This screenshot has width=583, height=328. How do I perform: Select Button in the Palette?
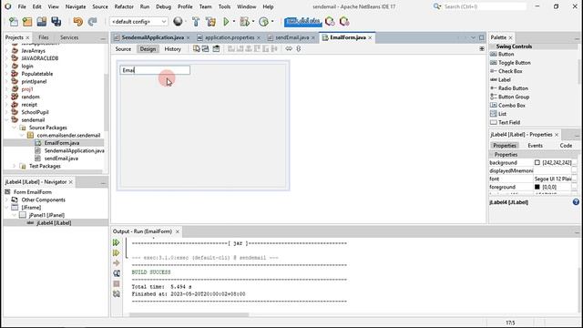click(506, 54)
